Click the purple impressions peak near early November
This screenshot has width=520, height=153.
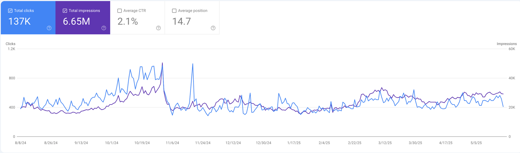(x=162, y=63)
